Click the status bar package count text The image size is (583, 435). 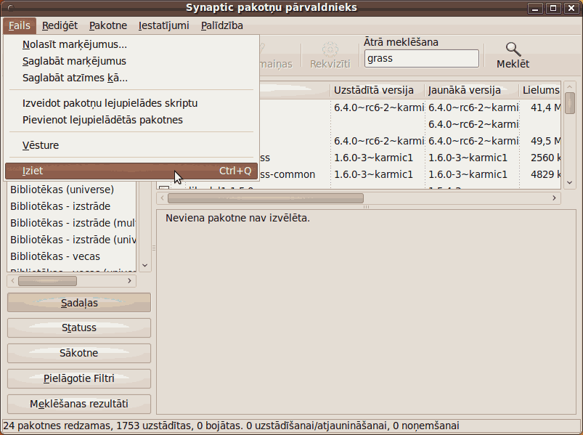232,426
